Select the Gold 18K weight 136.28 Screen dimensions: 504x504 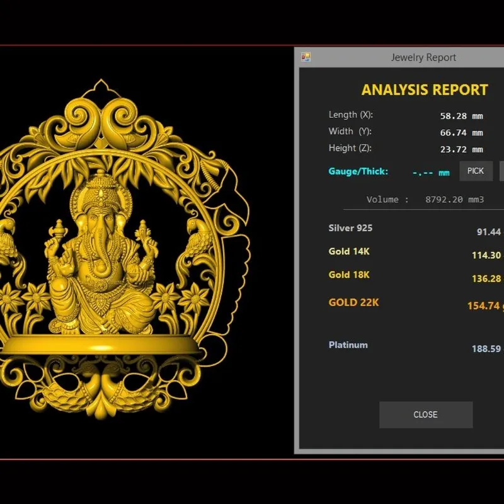(x=486, y=278)
